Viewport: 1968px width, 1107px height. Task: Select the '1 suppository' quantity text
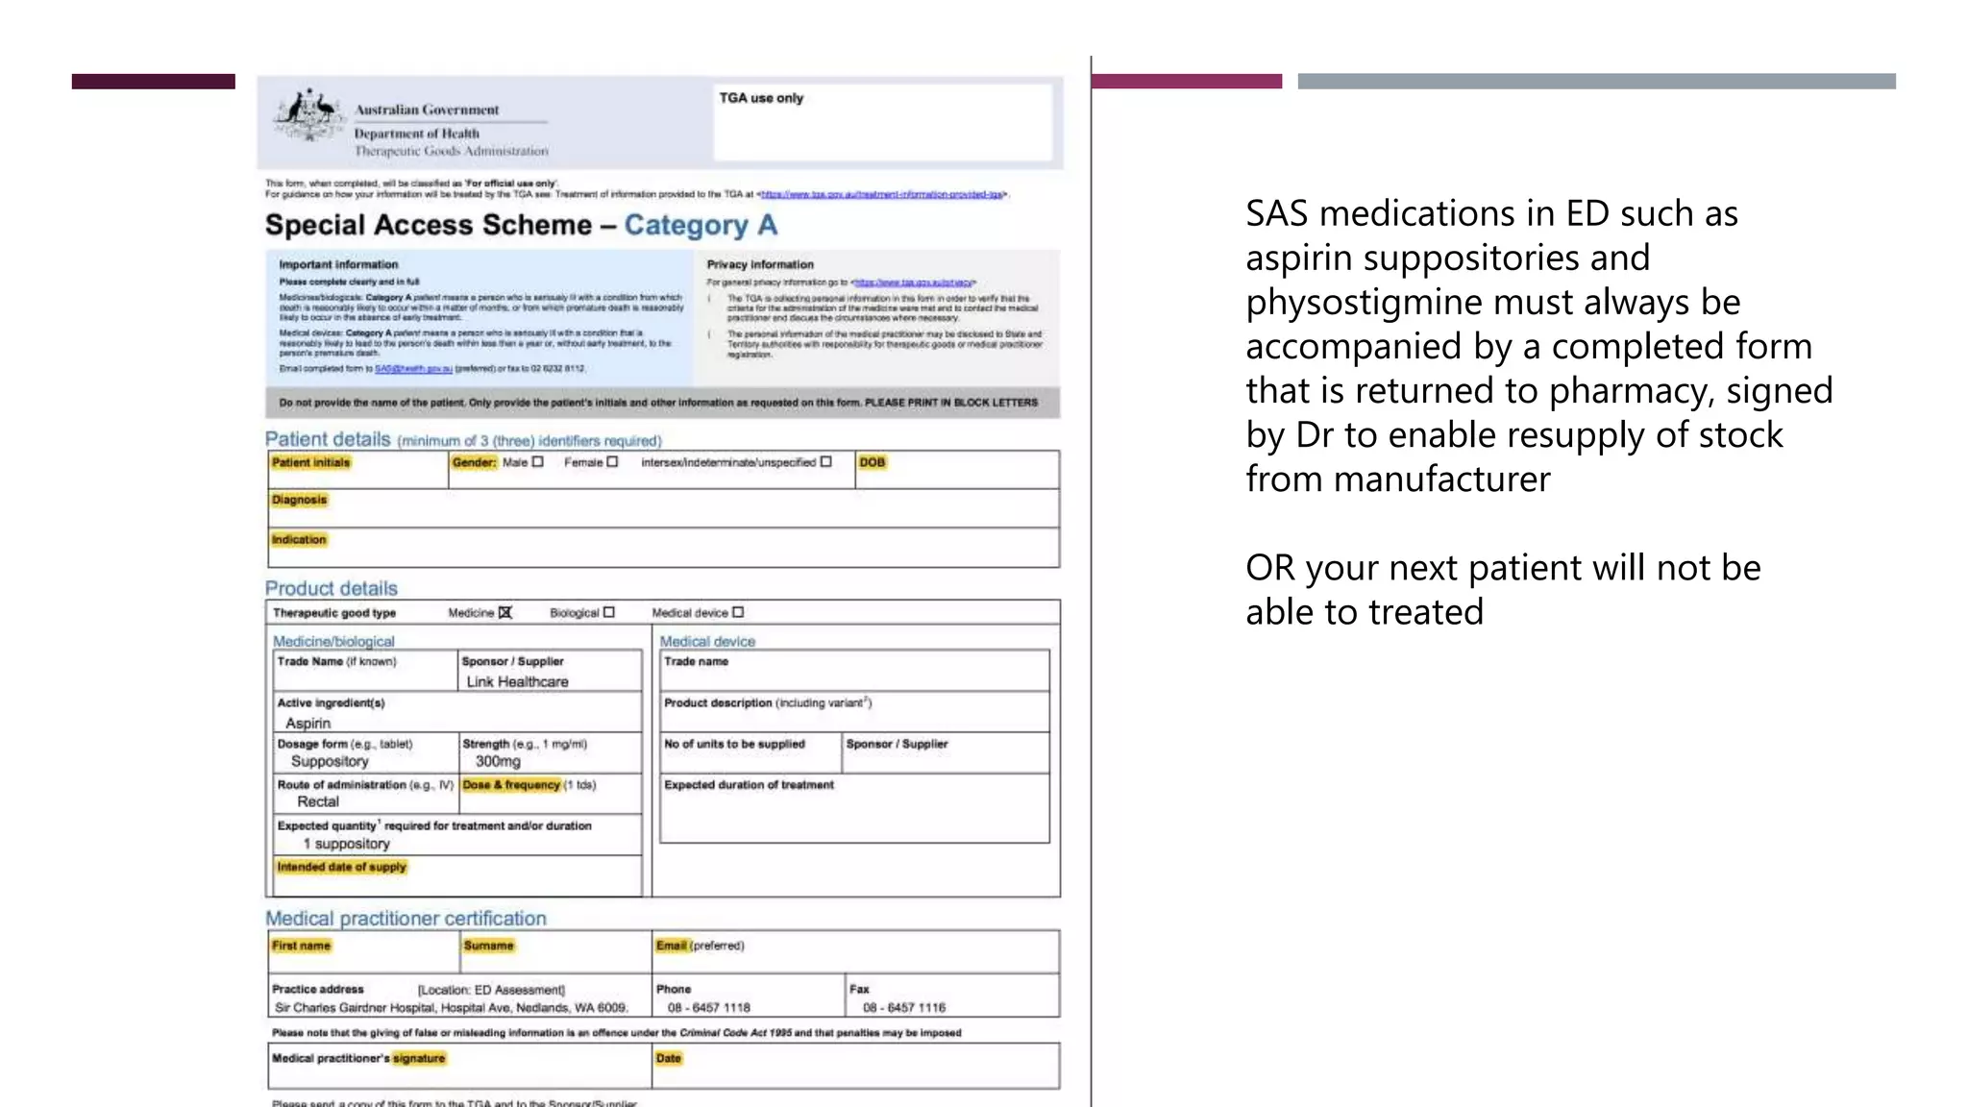[347, 844]
